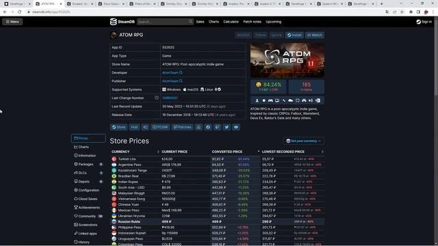Click the Kazakhstani Tenge row name
The image size is (438, 246).
tap(132, 170)
